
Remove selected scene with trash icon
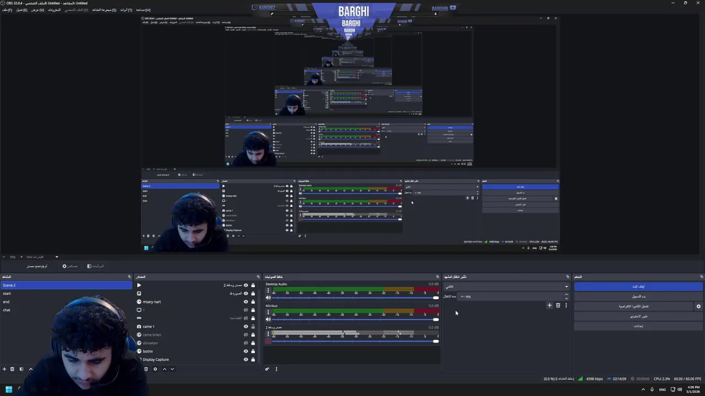click(12, 369)
